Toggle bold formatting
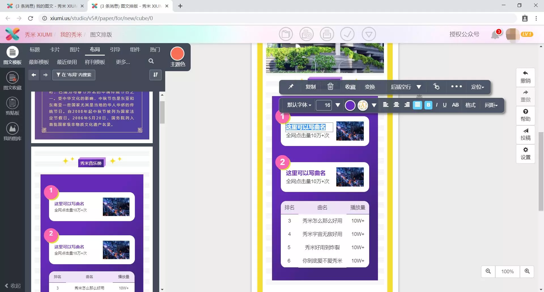 [428, 105]
